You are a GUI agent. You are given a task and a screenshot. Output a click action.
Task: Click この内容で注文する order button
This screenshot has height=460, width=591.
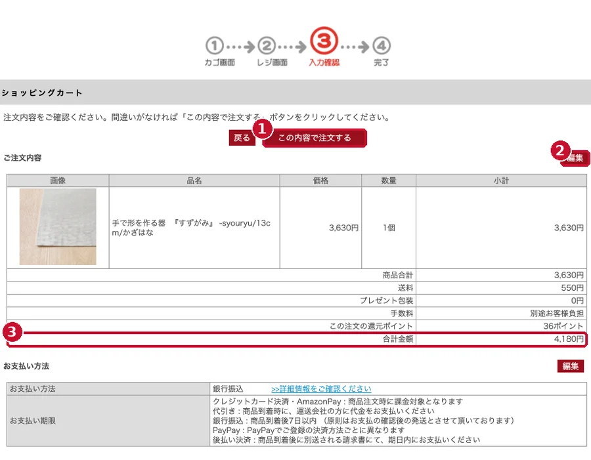coord(315,138)
